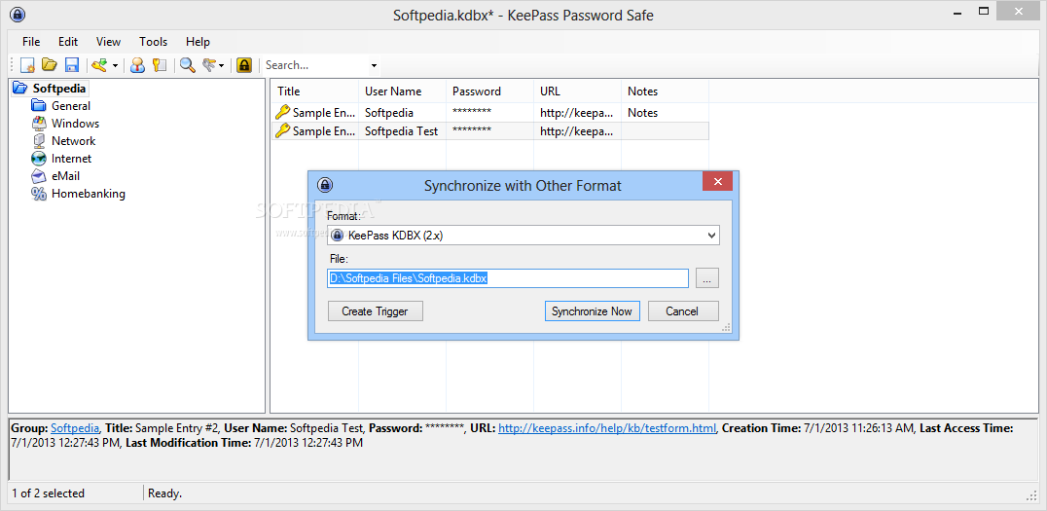Click the Internet group's globe icon
Viewport: 1047px width, 511px height.
(x=39, y=159)
